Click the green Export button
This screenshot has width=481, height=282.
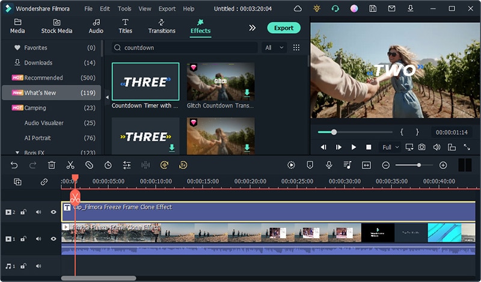tap(284, 28)
